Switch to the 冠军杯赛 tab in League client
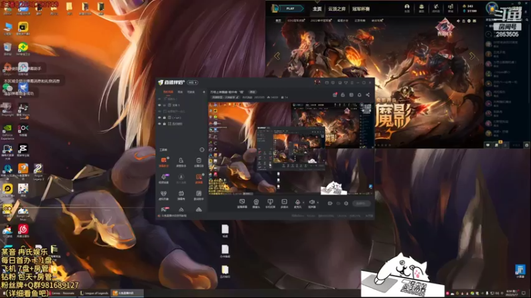The image size is (531, 298). 361,9
